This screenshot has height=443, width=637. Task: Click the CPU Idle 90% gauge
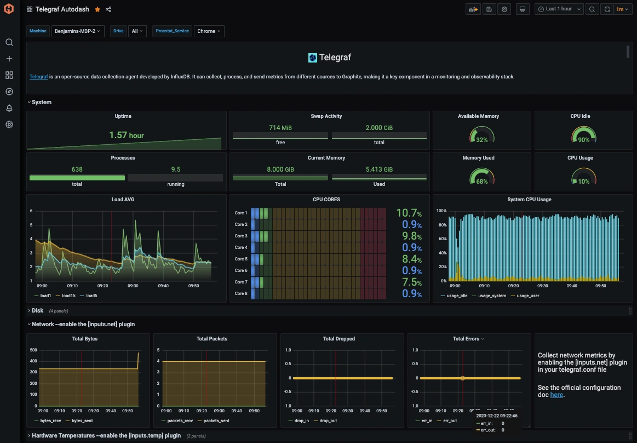click(x=584, y=135)
